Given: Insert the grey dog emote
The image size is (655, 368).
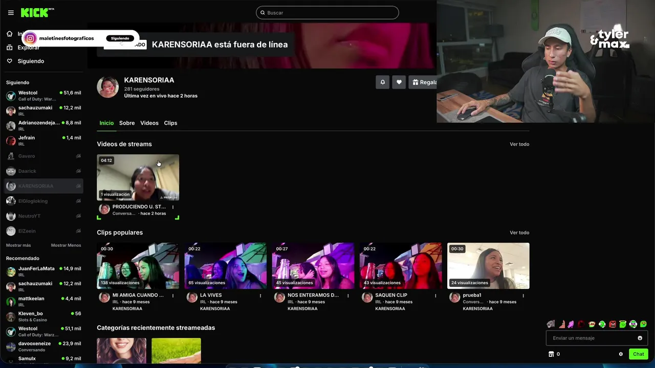Looking at the screenshot, I should coord(551,324).
